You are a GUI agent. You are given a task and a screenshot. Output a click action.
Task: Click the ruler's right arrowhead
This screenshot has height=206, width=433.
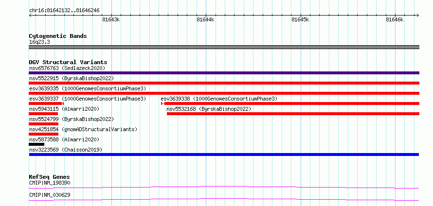pyautogui.click(x=417, y=15)
